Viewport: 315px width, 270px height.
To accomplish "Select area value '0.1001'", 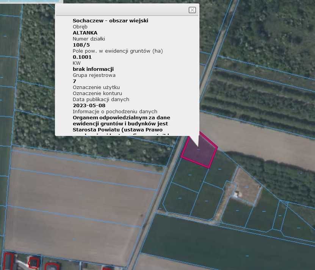I will point(82,57).
